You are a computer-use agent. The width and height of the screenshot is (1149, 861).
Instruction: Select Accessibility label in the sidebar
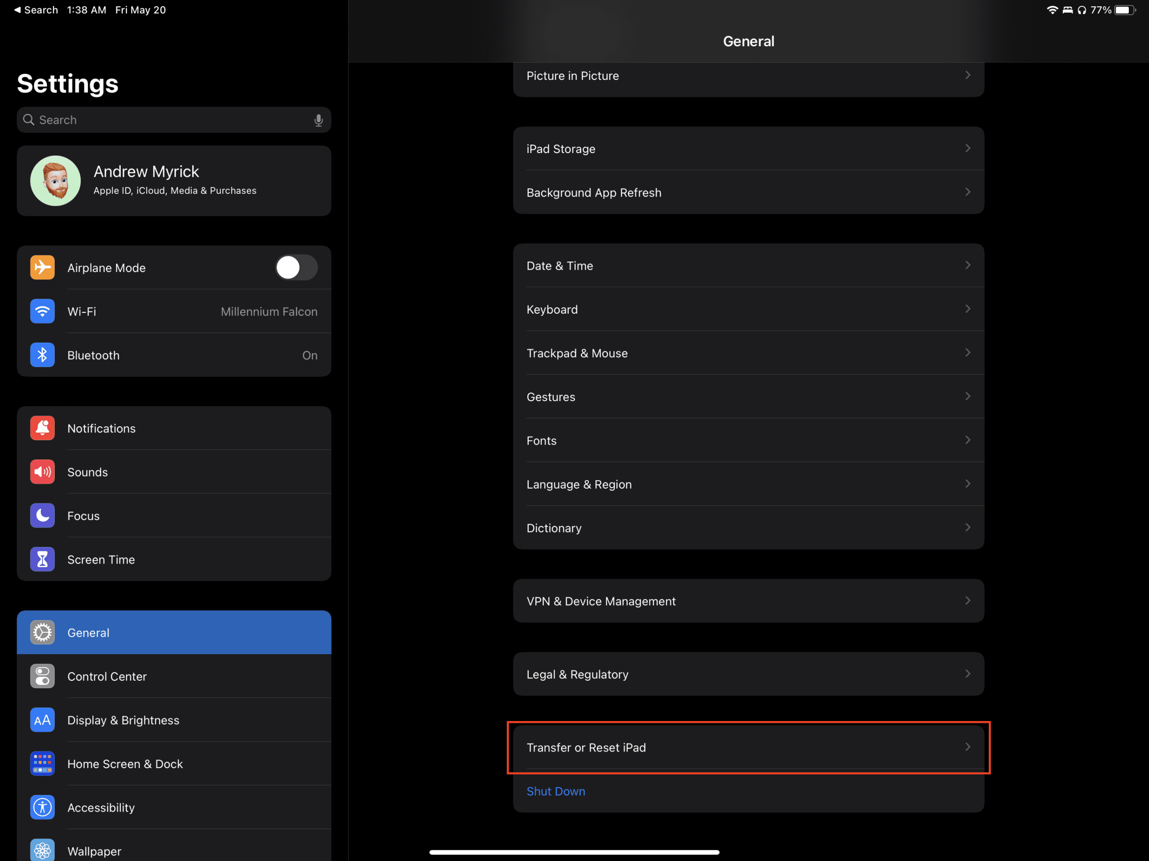101,808
